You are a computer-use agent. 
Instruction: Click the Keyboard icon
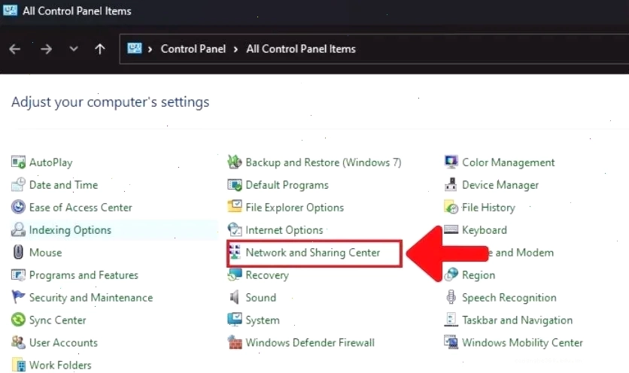(451, 229)
